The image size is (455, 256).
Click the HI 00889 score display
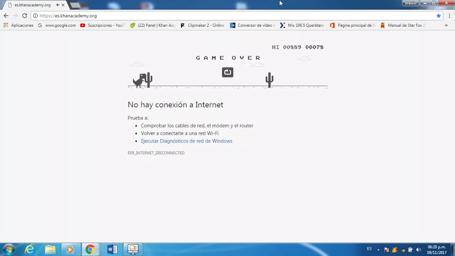[x=287, y=47]
